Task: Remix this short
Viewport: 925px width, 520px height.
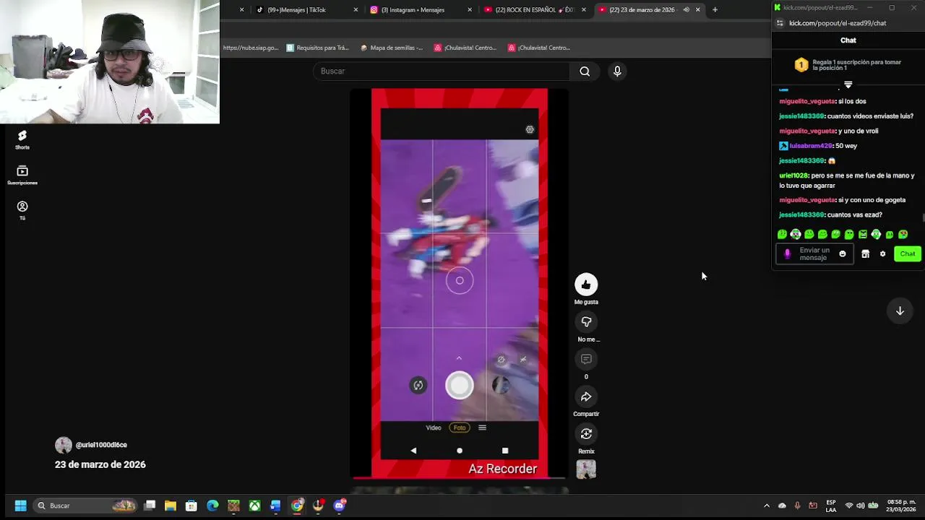Action: tap(586, 434)
